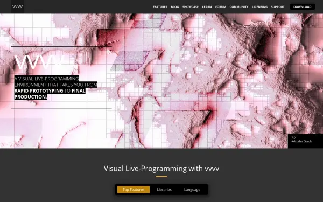Click the Aristides Garcia image credit
This screenshot has height=202, width=323.
coord(301,141)
